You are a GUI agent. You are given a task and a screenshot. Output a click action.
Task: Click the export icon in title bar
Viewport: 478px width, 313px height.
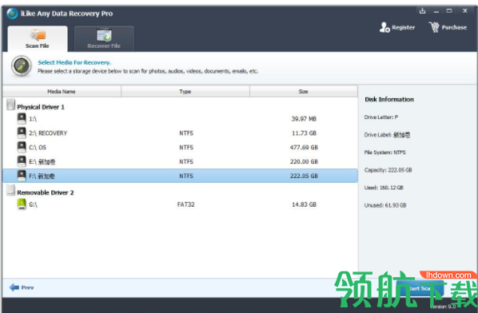[x=422, y=11]
